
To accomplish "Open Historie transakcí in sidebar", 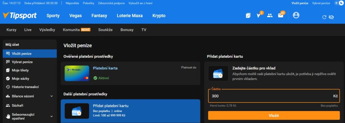I will pyautogui.click(x=30, y=87).
